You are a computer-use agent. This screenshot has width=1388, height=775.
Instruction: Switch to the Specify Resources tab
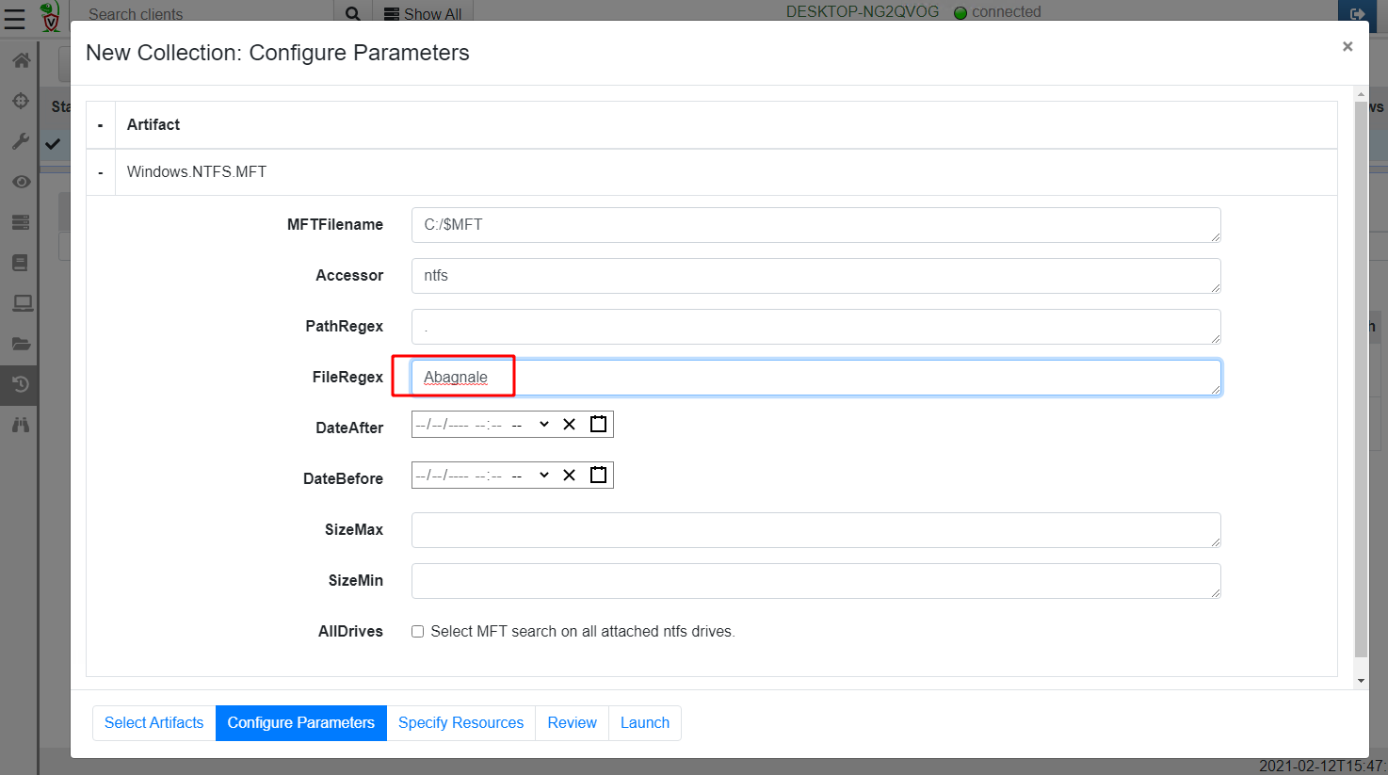pos(460,723)
